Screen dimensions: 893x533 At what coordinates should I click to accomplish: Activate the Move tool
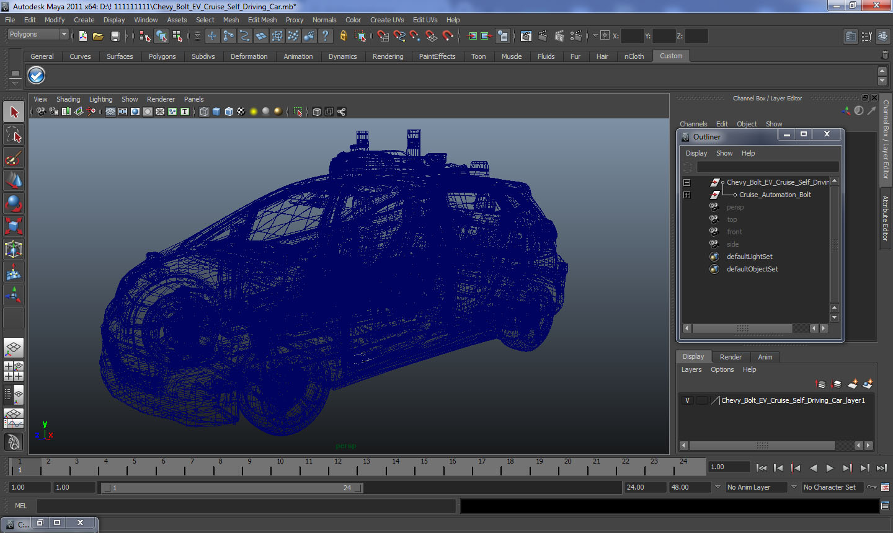point(14,180)
